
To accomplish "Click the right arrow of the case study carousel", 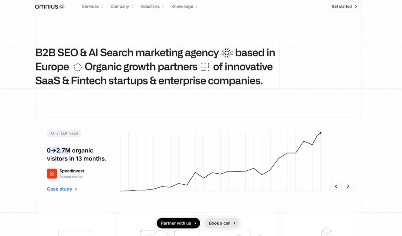I will click(348, 186).
